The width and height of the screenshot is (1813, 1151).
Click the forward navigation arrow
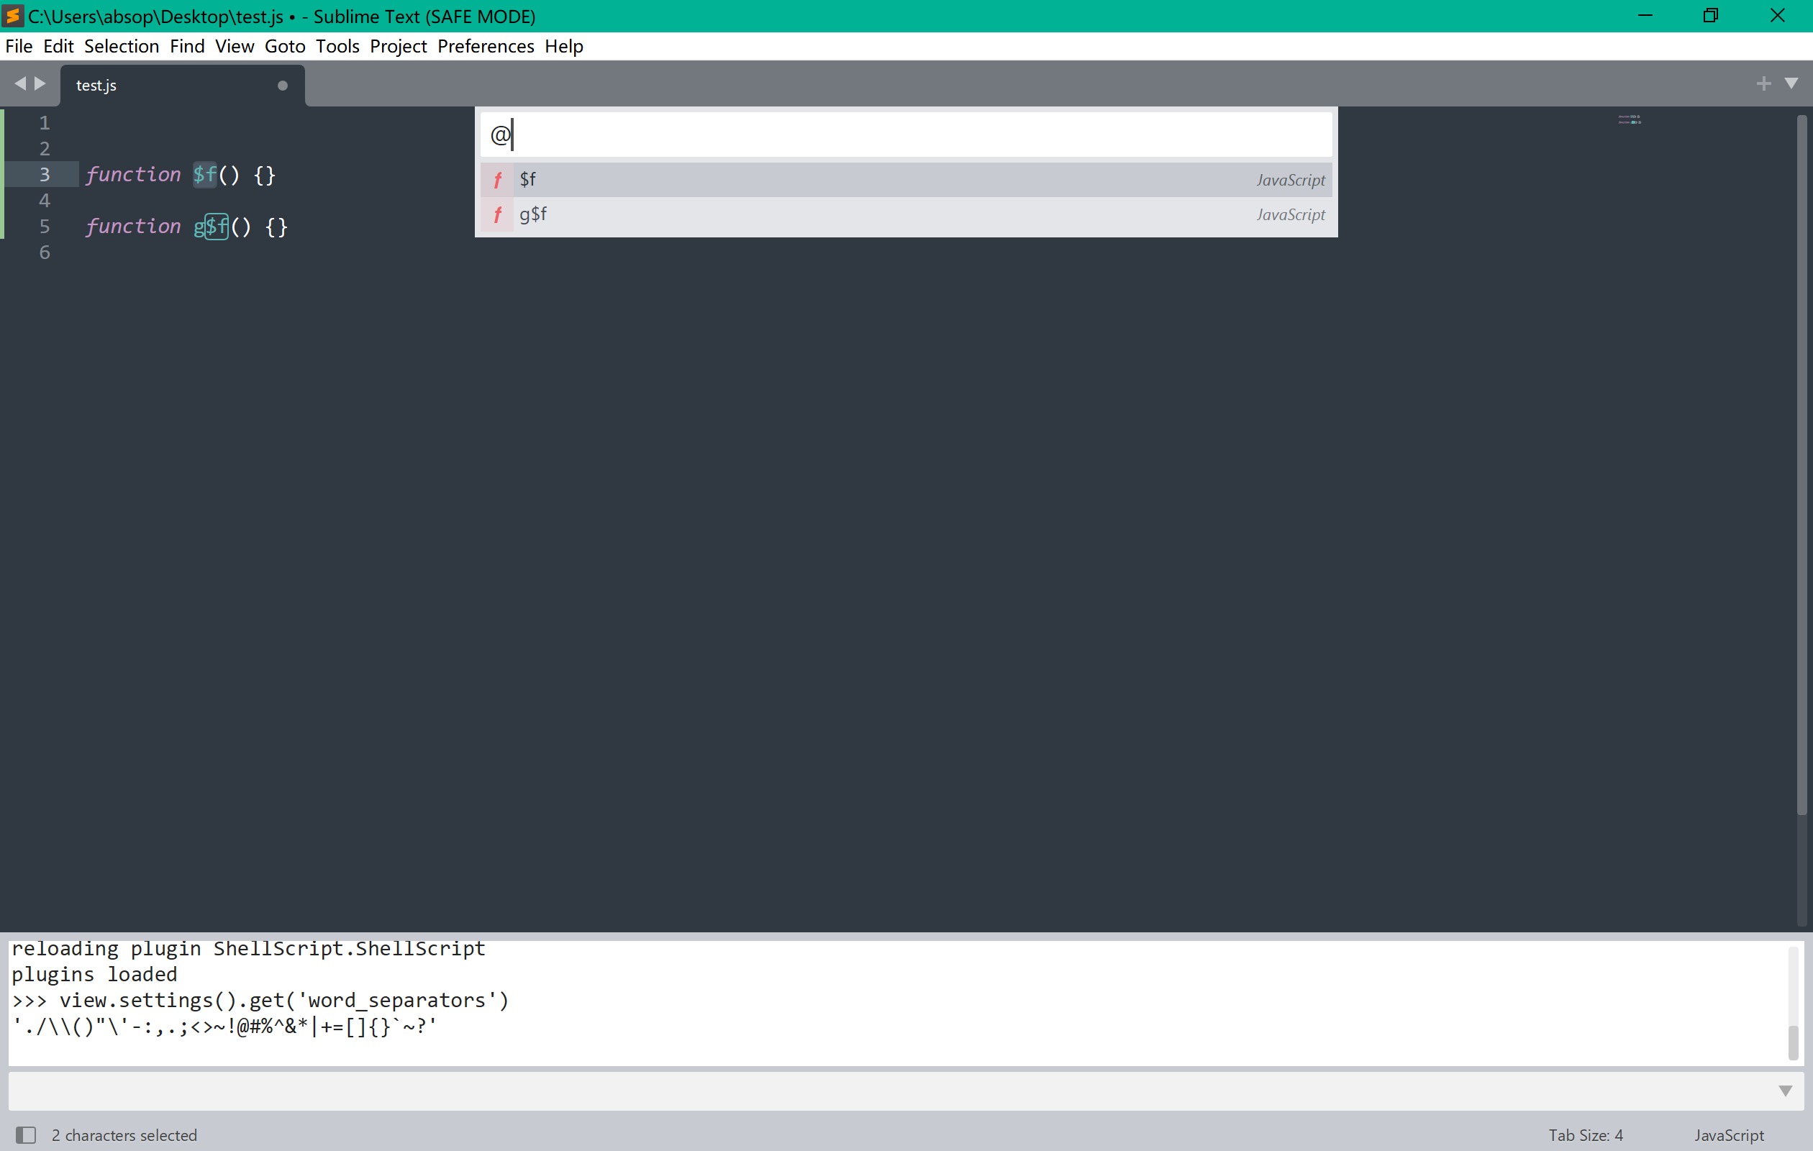[39, 83]
